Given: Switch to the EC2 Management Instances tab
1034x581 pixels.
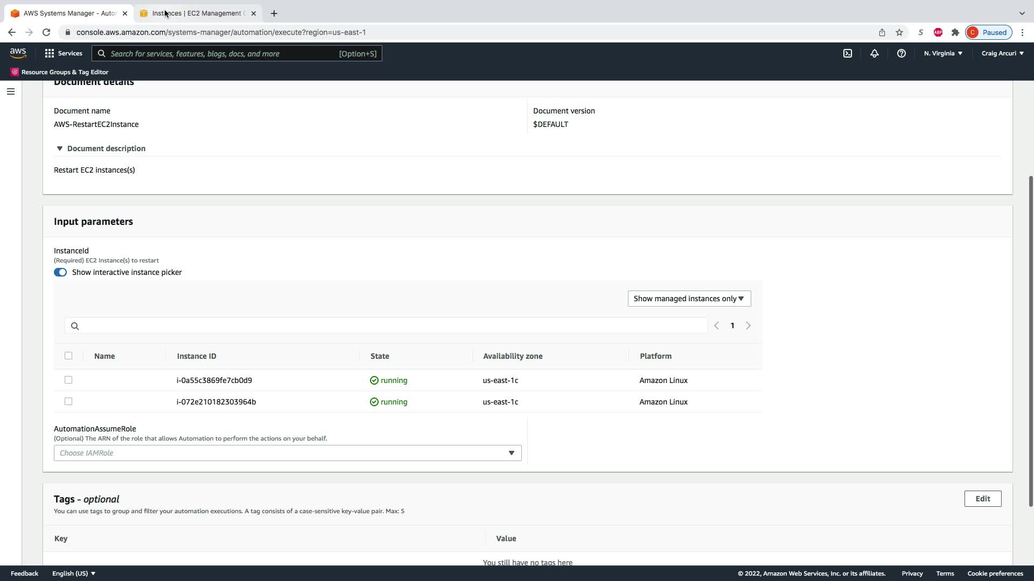Looking at the screenshot, I should tap(198, 13).
